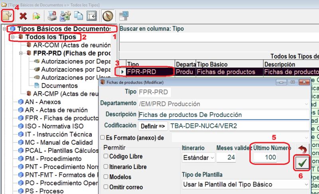Click the copy documents toolbar icon
Screen dimensions: 319x194
(78, 16)
